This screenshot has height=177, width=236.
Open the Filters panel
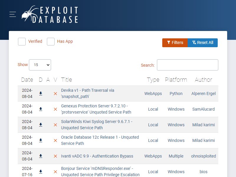point(175,43)
